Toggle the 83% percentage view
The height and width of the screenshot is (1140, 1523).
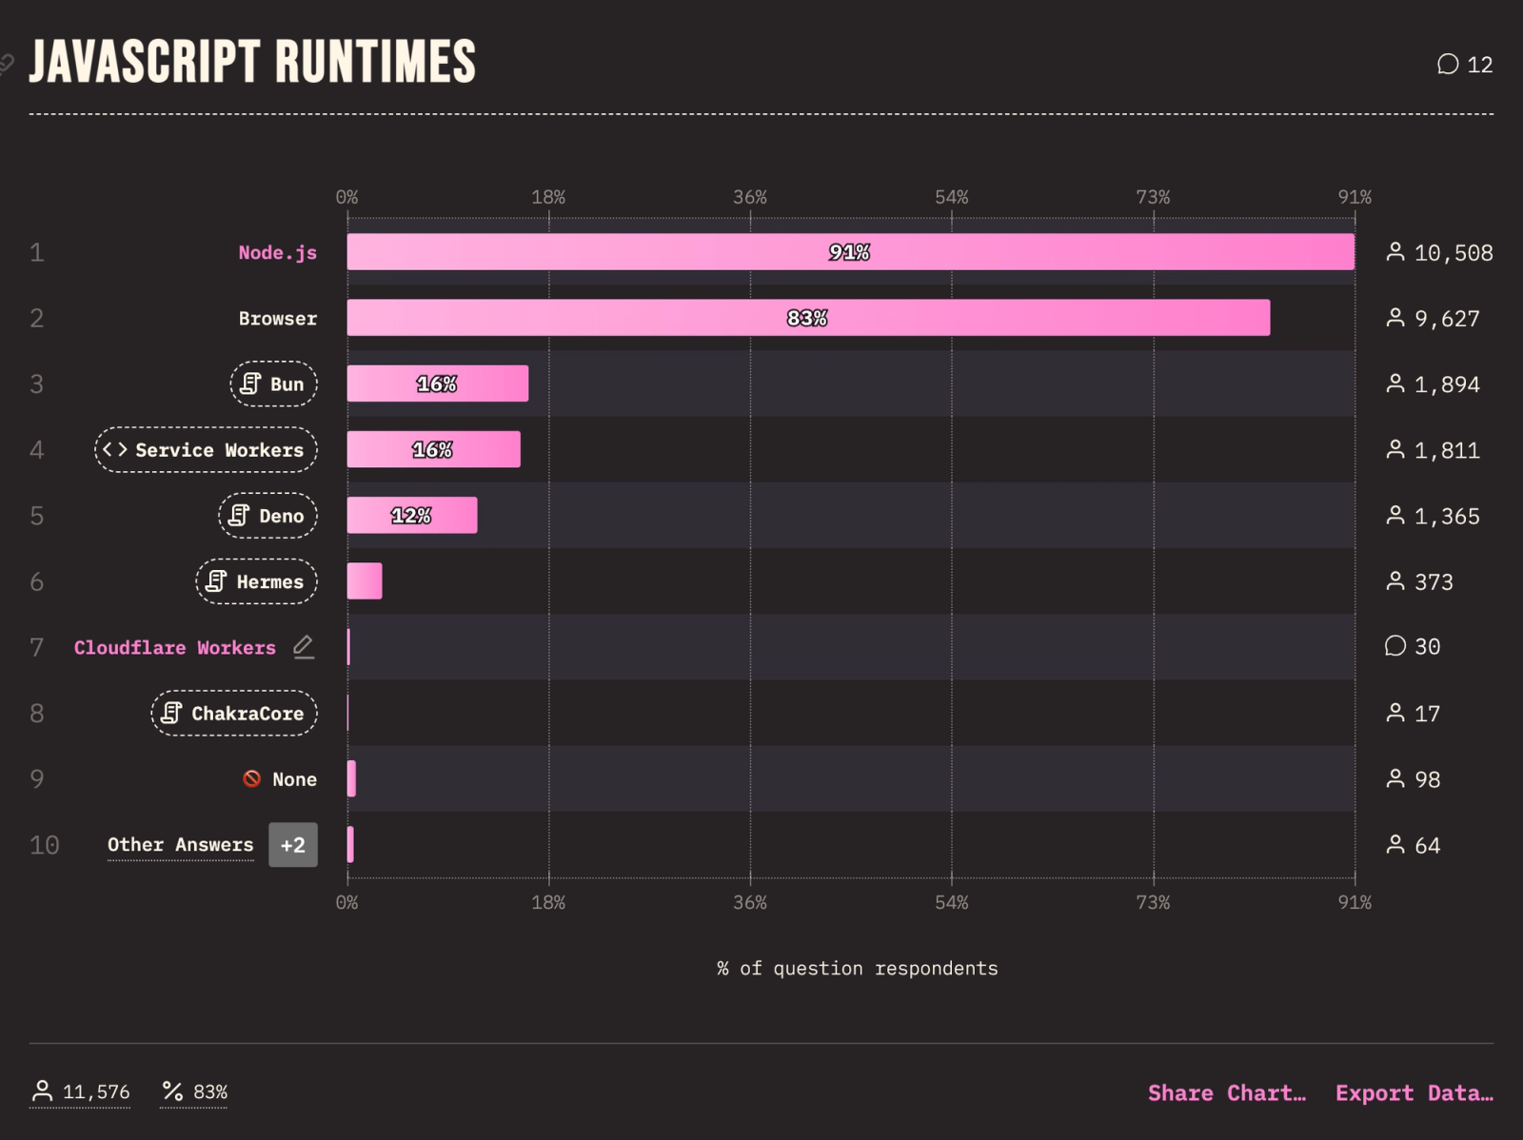pos(194,1091)
